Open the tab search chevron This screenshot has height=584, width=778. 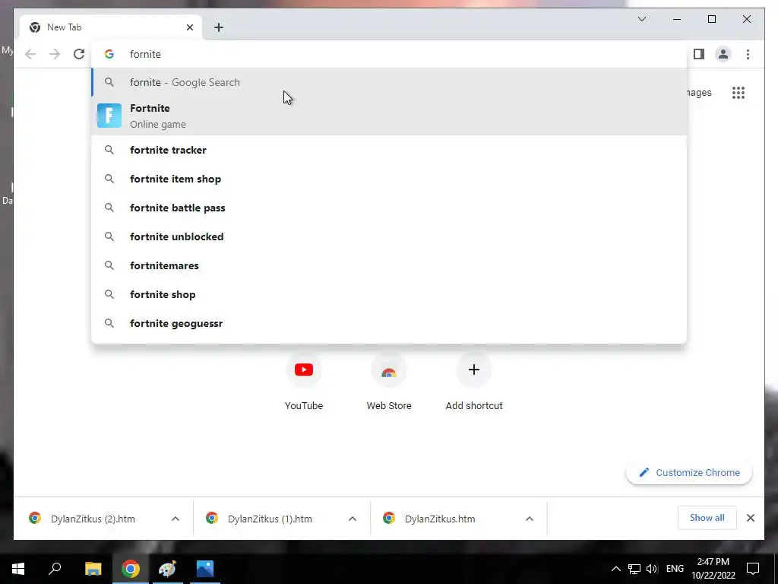click(x=641, y=19)
